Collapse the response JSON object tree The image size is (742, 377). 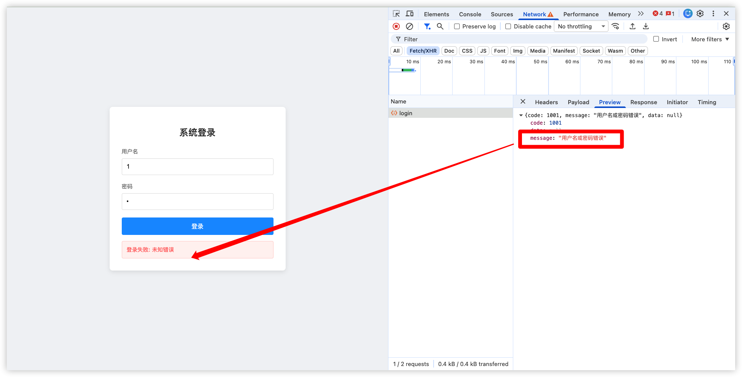coord(521,115)
